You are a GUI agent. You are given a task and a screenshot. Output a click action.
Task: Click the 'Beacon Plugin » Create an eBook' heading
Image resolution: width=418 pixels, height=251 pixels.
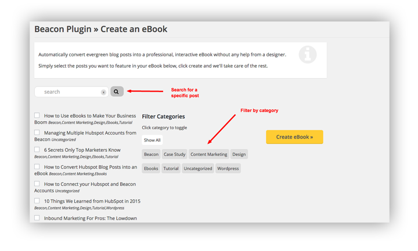[x=101, y=29]
